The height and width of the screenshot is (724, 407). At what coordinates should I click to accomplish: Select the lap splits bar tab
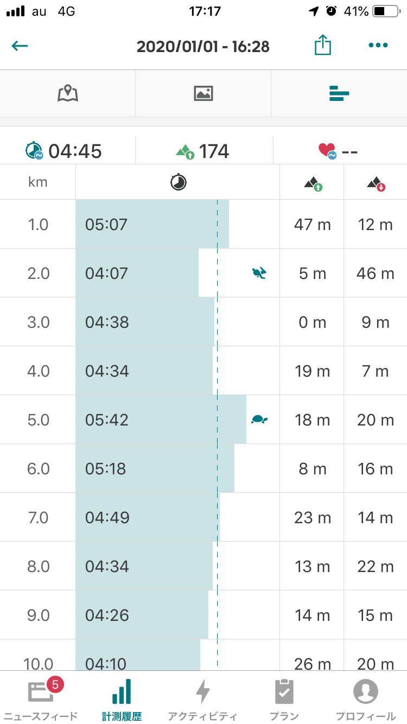click(339, 93)
